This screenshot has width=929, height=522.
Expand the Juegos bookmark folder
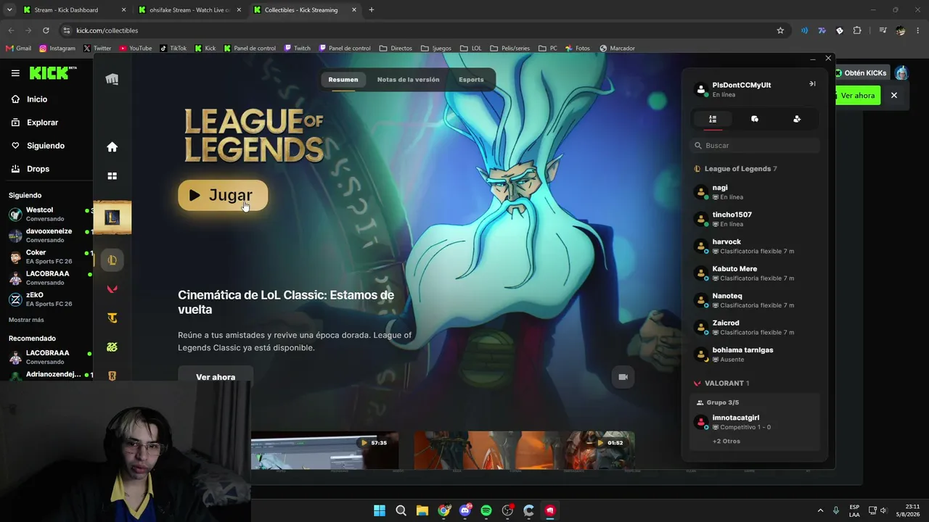point(436,49)
